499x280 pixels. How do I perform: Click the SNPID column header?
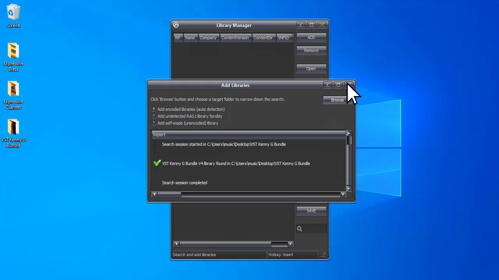[284, 38]
